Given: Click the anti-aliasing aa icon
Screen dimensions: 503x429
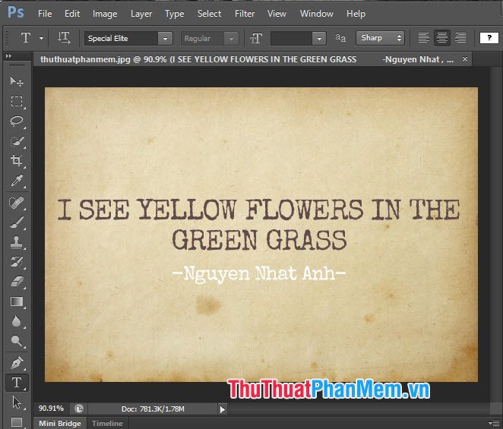Looking at the screenshot, I should tap(340, 38).
